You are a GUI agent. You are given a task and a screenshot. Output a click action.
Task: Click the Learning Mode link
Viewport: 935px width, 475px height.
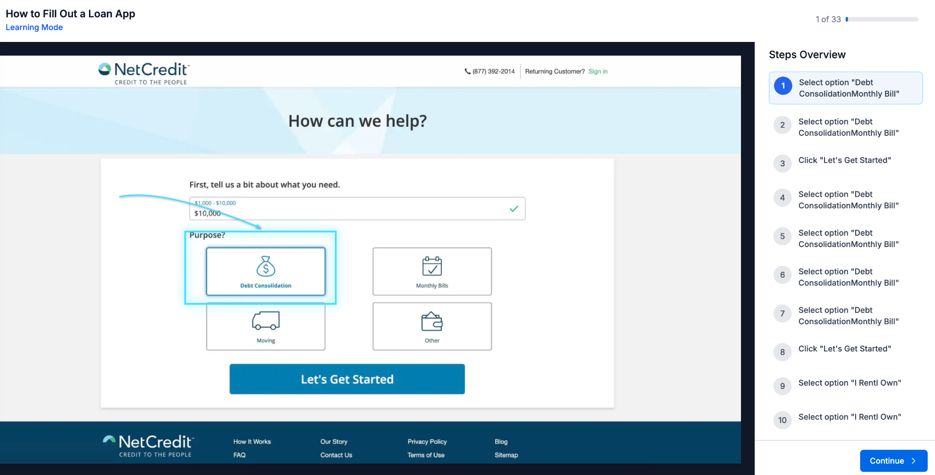coord(34,27)
